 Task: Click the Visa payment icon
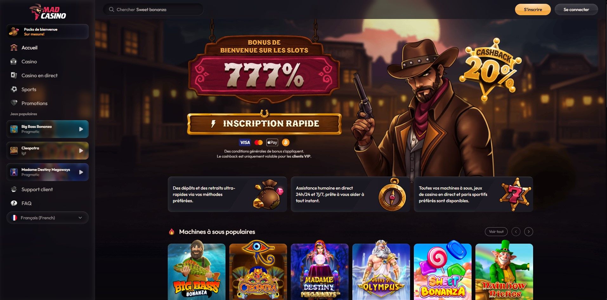pos(245,142)
